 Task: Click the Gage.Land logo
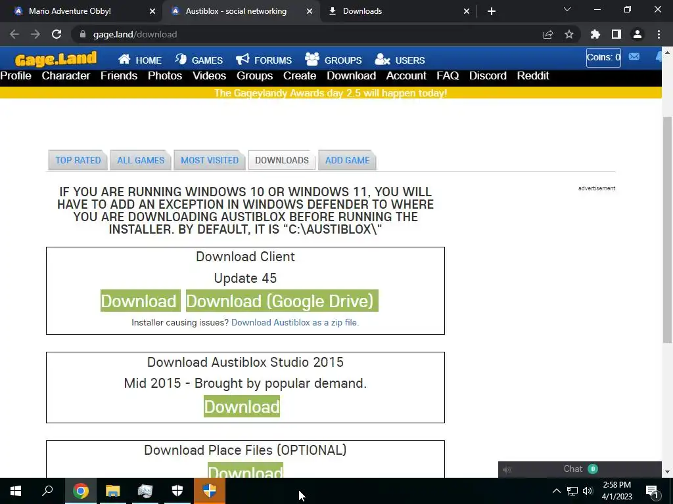(56, 59)
